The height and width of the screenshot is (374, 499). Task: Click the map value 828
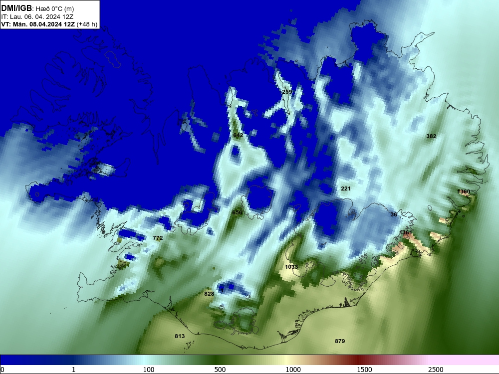(x=209, y=294)
